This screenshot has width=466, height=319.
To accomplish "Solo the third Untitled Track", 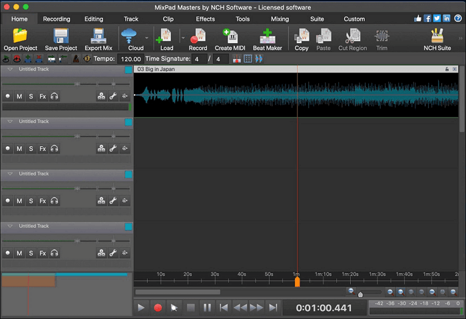I will point(31,201).
